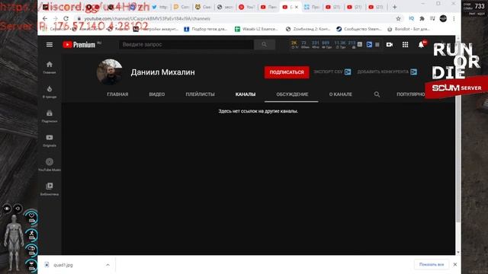The image size is (488, 274).
Task: Click the YouTube search magnifier button
Action: pos(265,45)
